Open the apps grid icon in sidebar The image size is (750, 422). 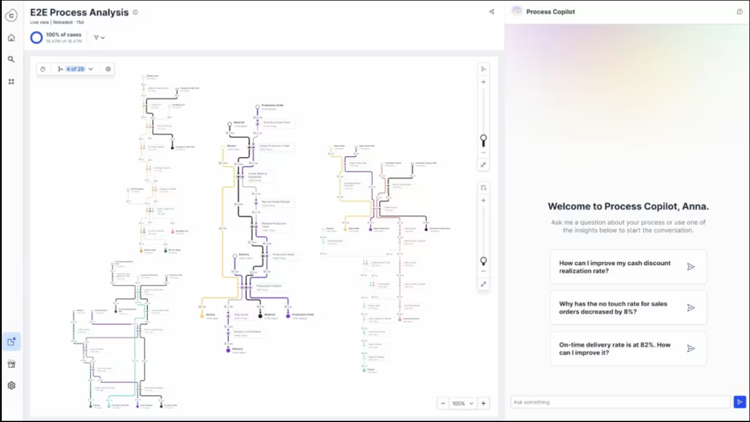[x=11, y=81]
